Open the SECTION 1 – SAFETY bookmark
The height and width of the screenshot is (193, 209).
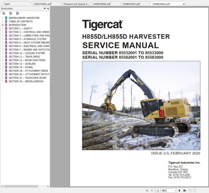click(x=21, y=29)
